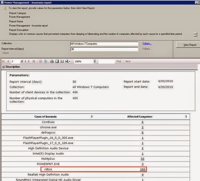Click next page arrow in toolbar

coord(29,61)
